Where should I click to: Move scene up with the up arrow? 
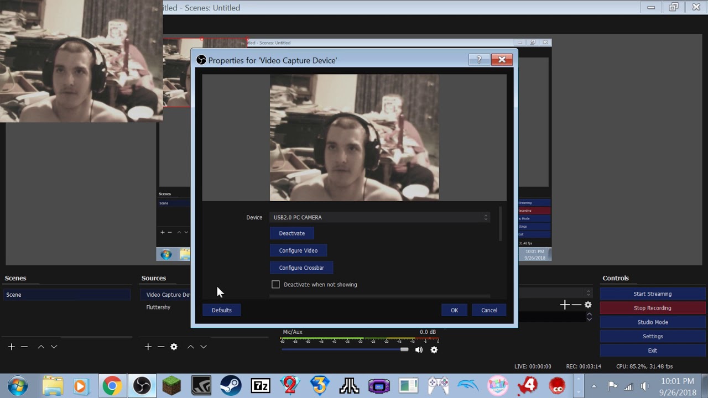pyautogui.click(x=41, y=347)
